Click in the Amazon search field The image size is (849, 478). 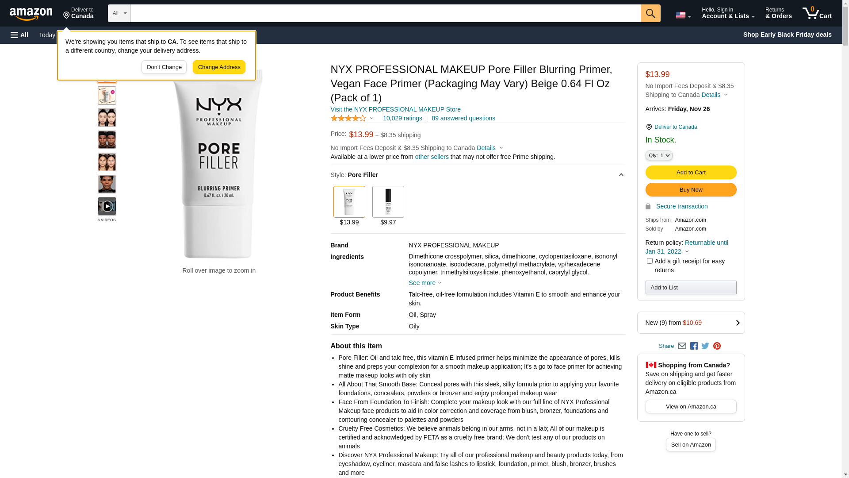tap(385, 13)
